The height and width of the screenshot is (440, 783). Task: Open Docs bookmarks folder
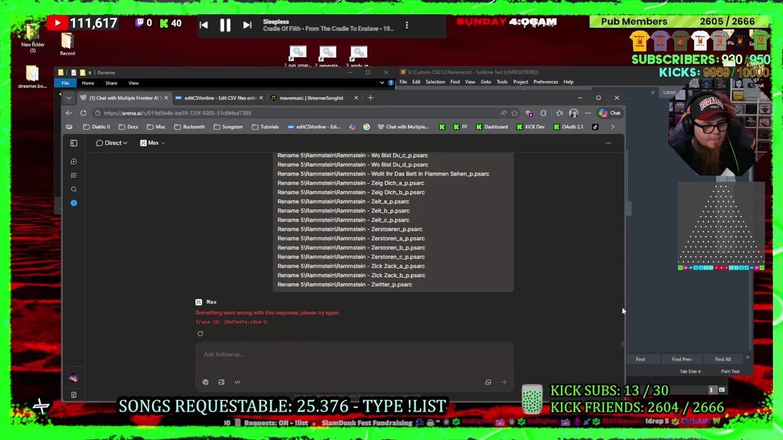[x=128, y=127]
